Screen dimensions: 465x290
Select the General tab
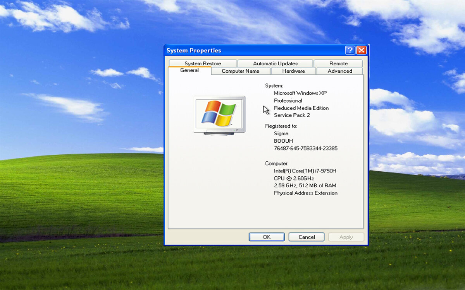coord(189,70)
